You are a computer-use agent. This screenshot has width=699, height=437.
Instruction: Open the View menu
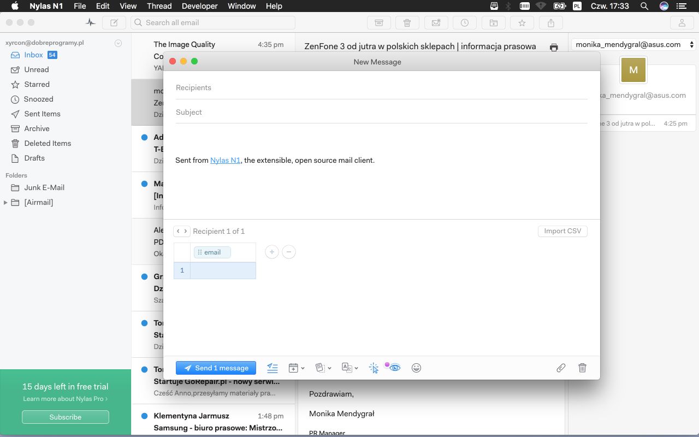coord(128,6)
